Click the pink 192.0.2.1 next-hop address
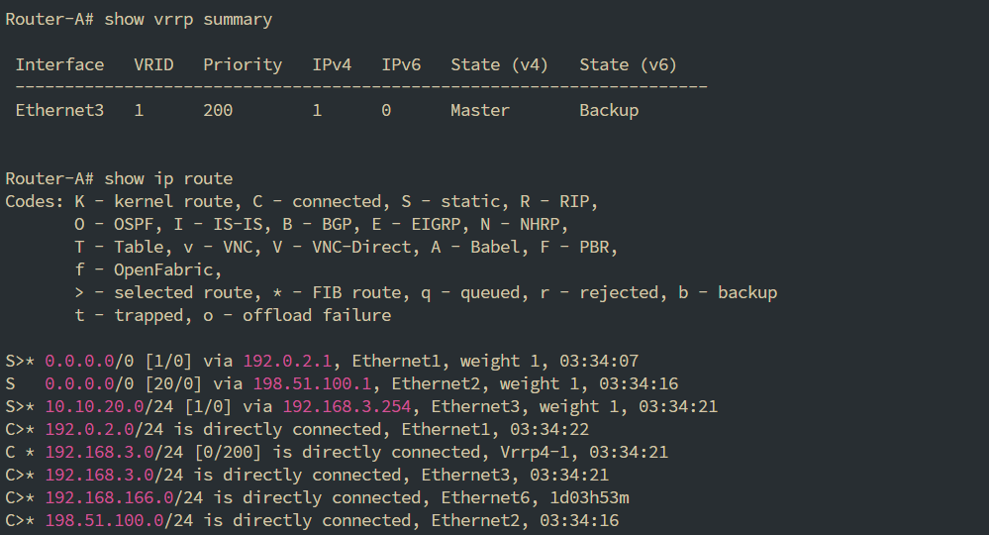This screenshot has width=989, height=535. pos(287,361)
